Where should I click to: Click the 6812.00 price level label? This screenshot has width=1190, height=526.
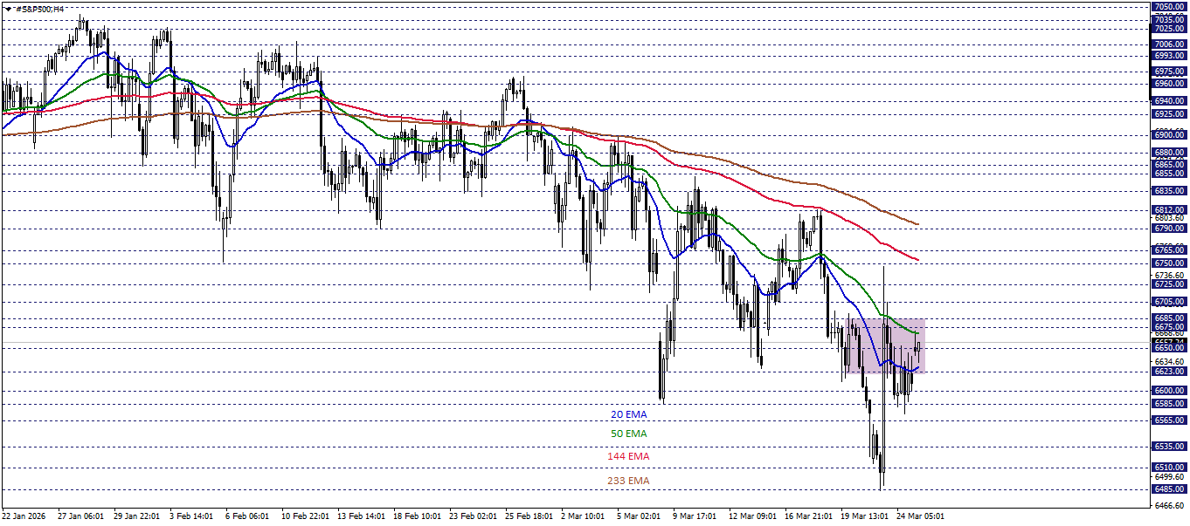tap(1169, 210)
